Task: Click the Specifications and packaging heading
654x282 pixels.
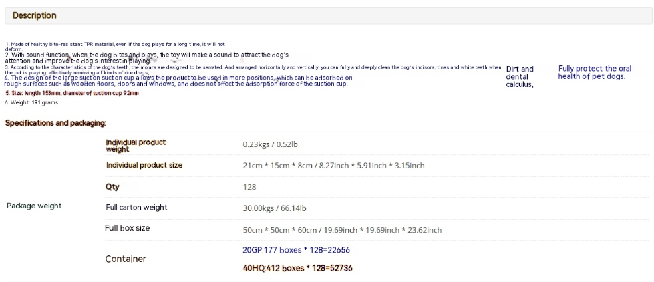Action: 55,124
